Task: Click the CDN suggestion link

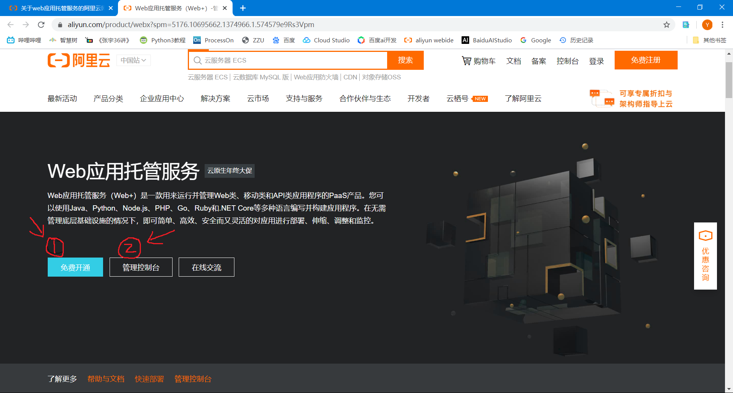Action: coord(350,77)
